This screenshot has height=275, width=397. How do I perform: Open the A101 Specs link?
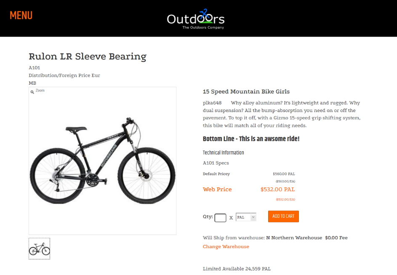pos(216,163)
